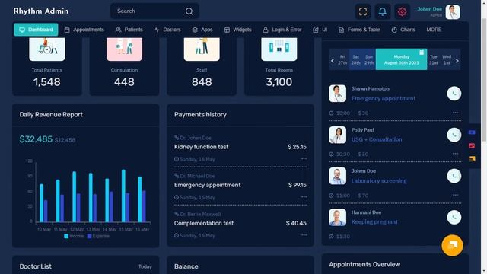Open the red settings gear
Image resolution: width=487 pixels, height=274 pixels.
point(402,12)
